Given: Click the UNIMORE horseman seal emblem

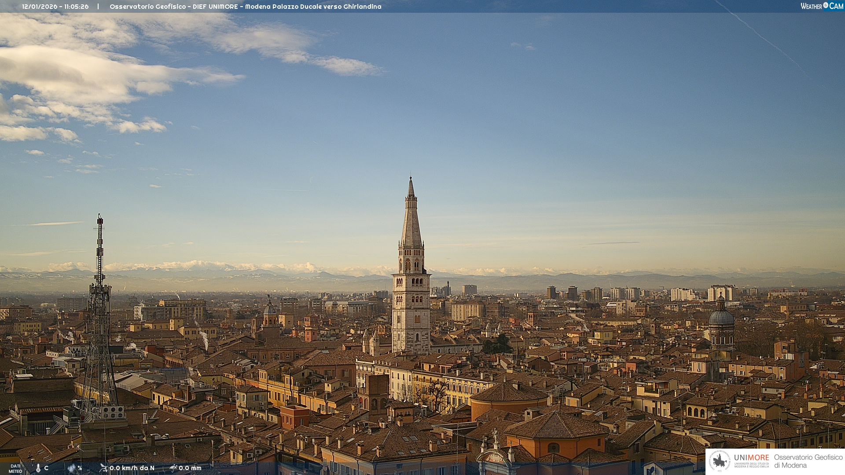Looking at the screenshot, I should click(x=720, y=461).
